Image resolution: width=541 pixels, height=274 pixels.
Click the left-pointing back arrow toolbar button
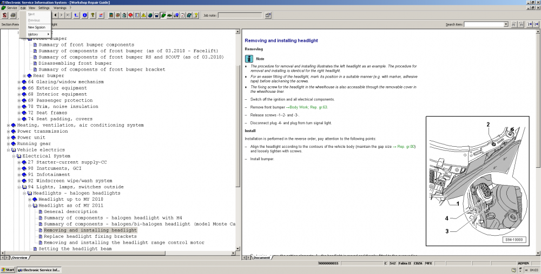coord(55,15)
